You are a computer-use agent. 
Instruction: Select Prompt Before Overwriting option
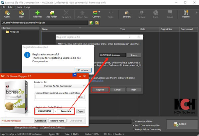coord(147,129)
